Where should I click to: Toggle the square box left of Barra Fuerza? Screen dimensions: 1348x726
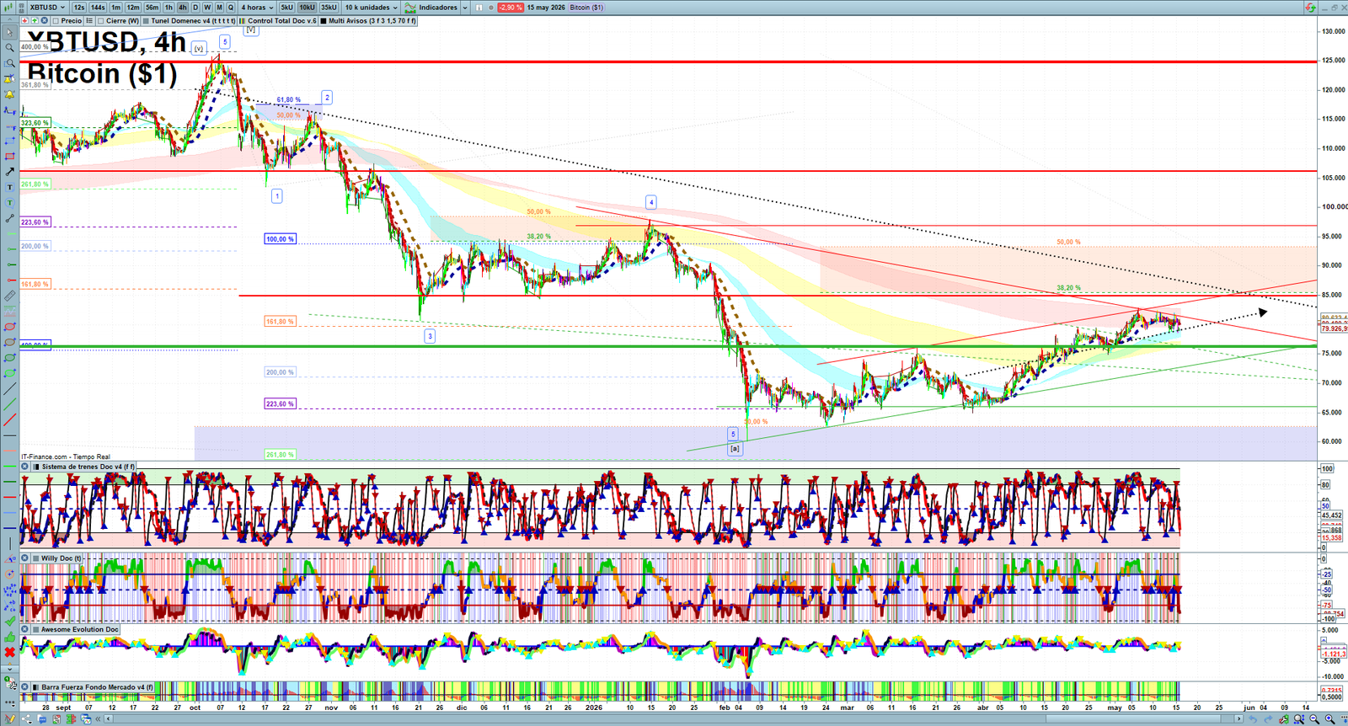tap(36, 687)
